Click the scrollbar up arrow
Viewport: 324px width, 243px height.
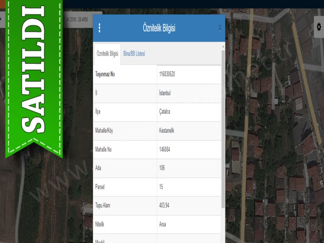[223, 46]
